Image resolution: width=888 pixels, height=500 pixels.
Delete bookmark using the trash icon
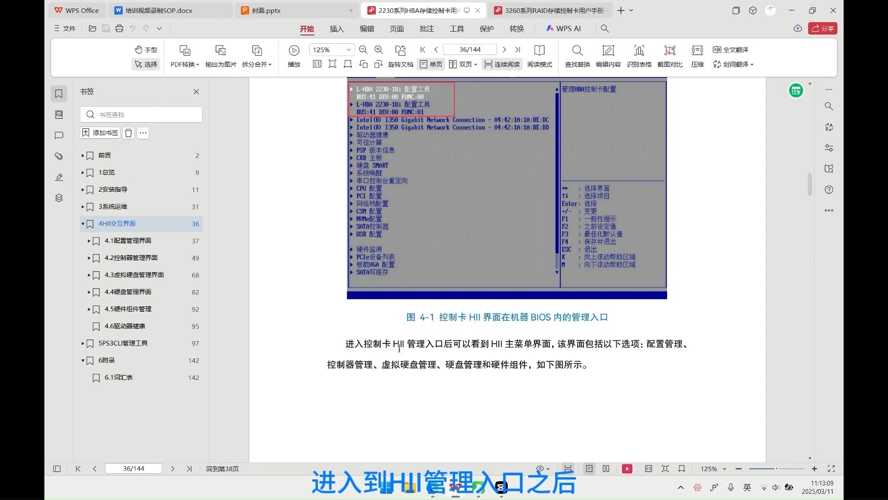pyautogui.click(x=128, y=133)
